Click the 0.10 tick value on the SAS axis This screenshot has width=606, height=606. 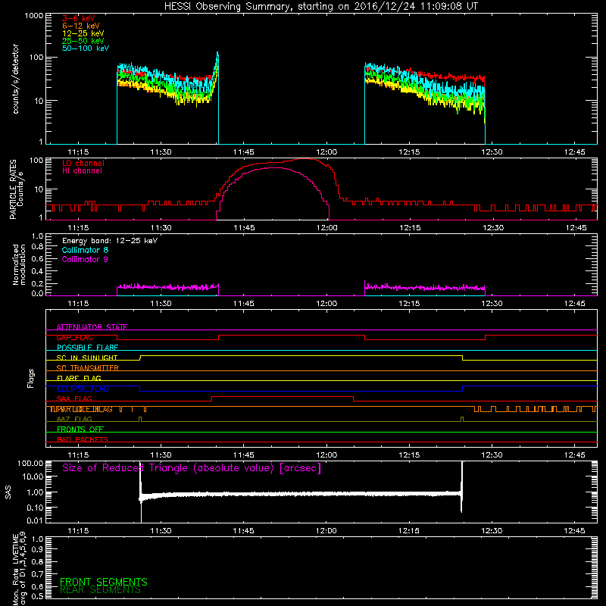[x=35, y=508]
